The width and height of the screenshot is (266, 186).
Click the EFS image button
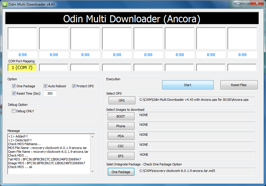tap(121, 156)
